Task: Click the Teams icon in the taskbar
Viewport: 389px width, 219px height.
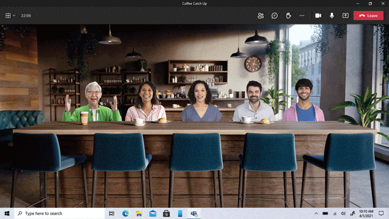Action: 194,214
